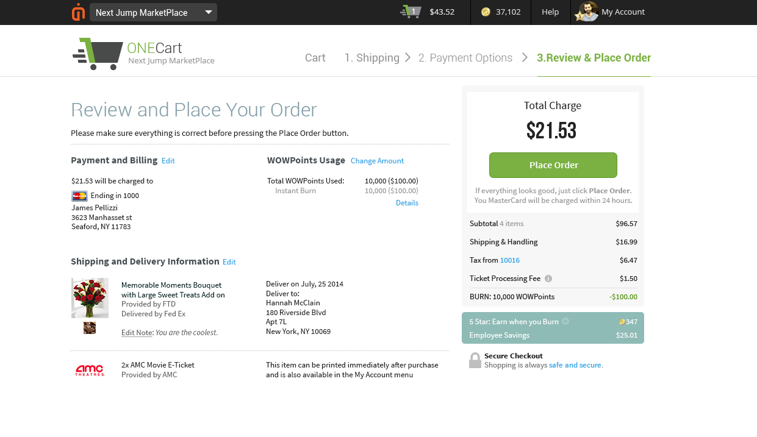Image resolution: width=757 pixels, height=437 pixels.
Task: Click the Tax row amount $6.47
Action: pos(628,260)
